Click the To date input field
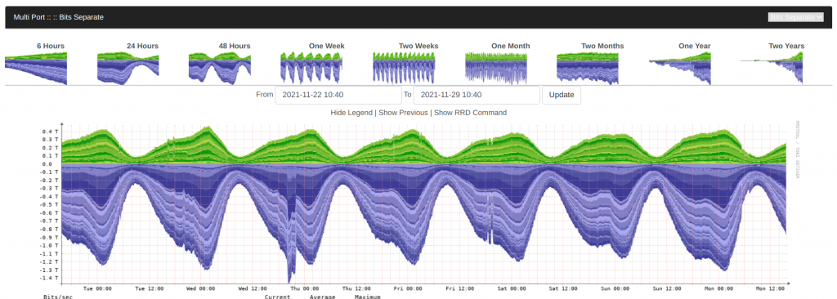 (x=477, y=95)
